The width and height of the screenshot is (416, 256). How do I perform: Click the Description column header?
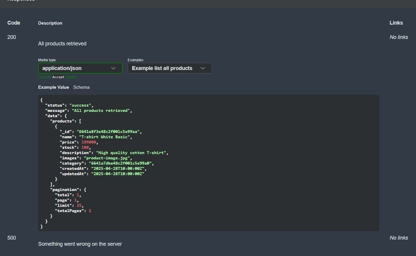(x=50, y=23)
